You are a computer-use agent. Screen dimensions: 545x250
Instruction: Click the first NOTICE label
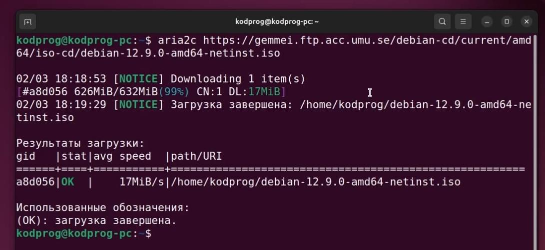(x=138, y=79)
